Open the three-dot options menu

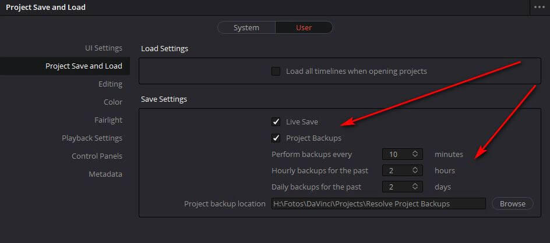point(540,7)
